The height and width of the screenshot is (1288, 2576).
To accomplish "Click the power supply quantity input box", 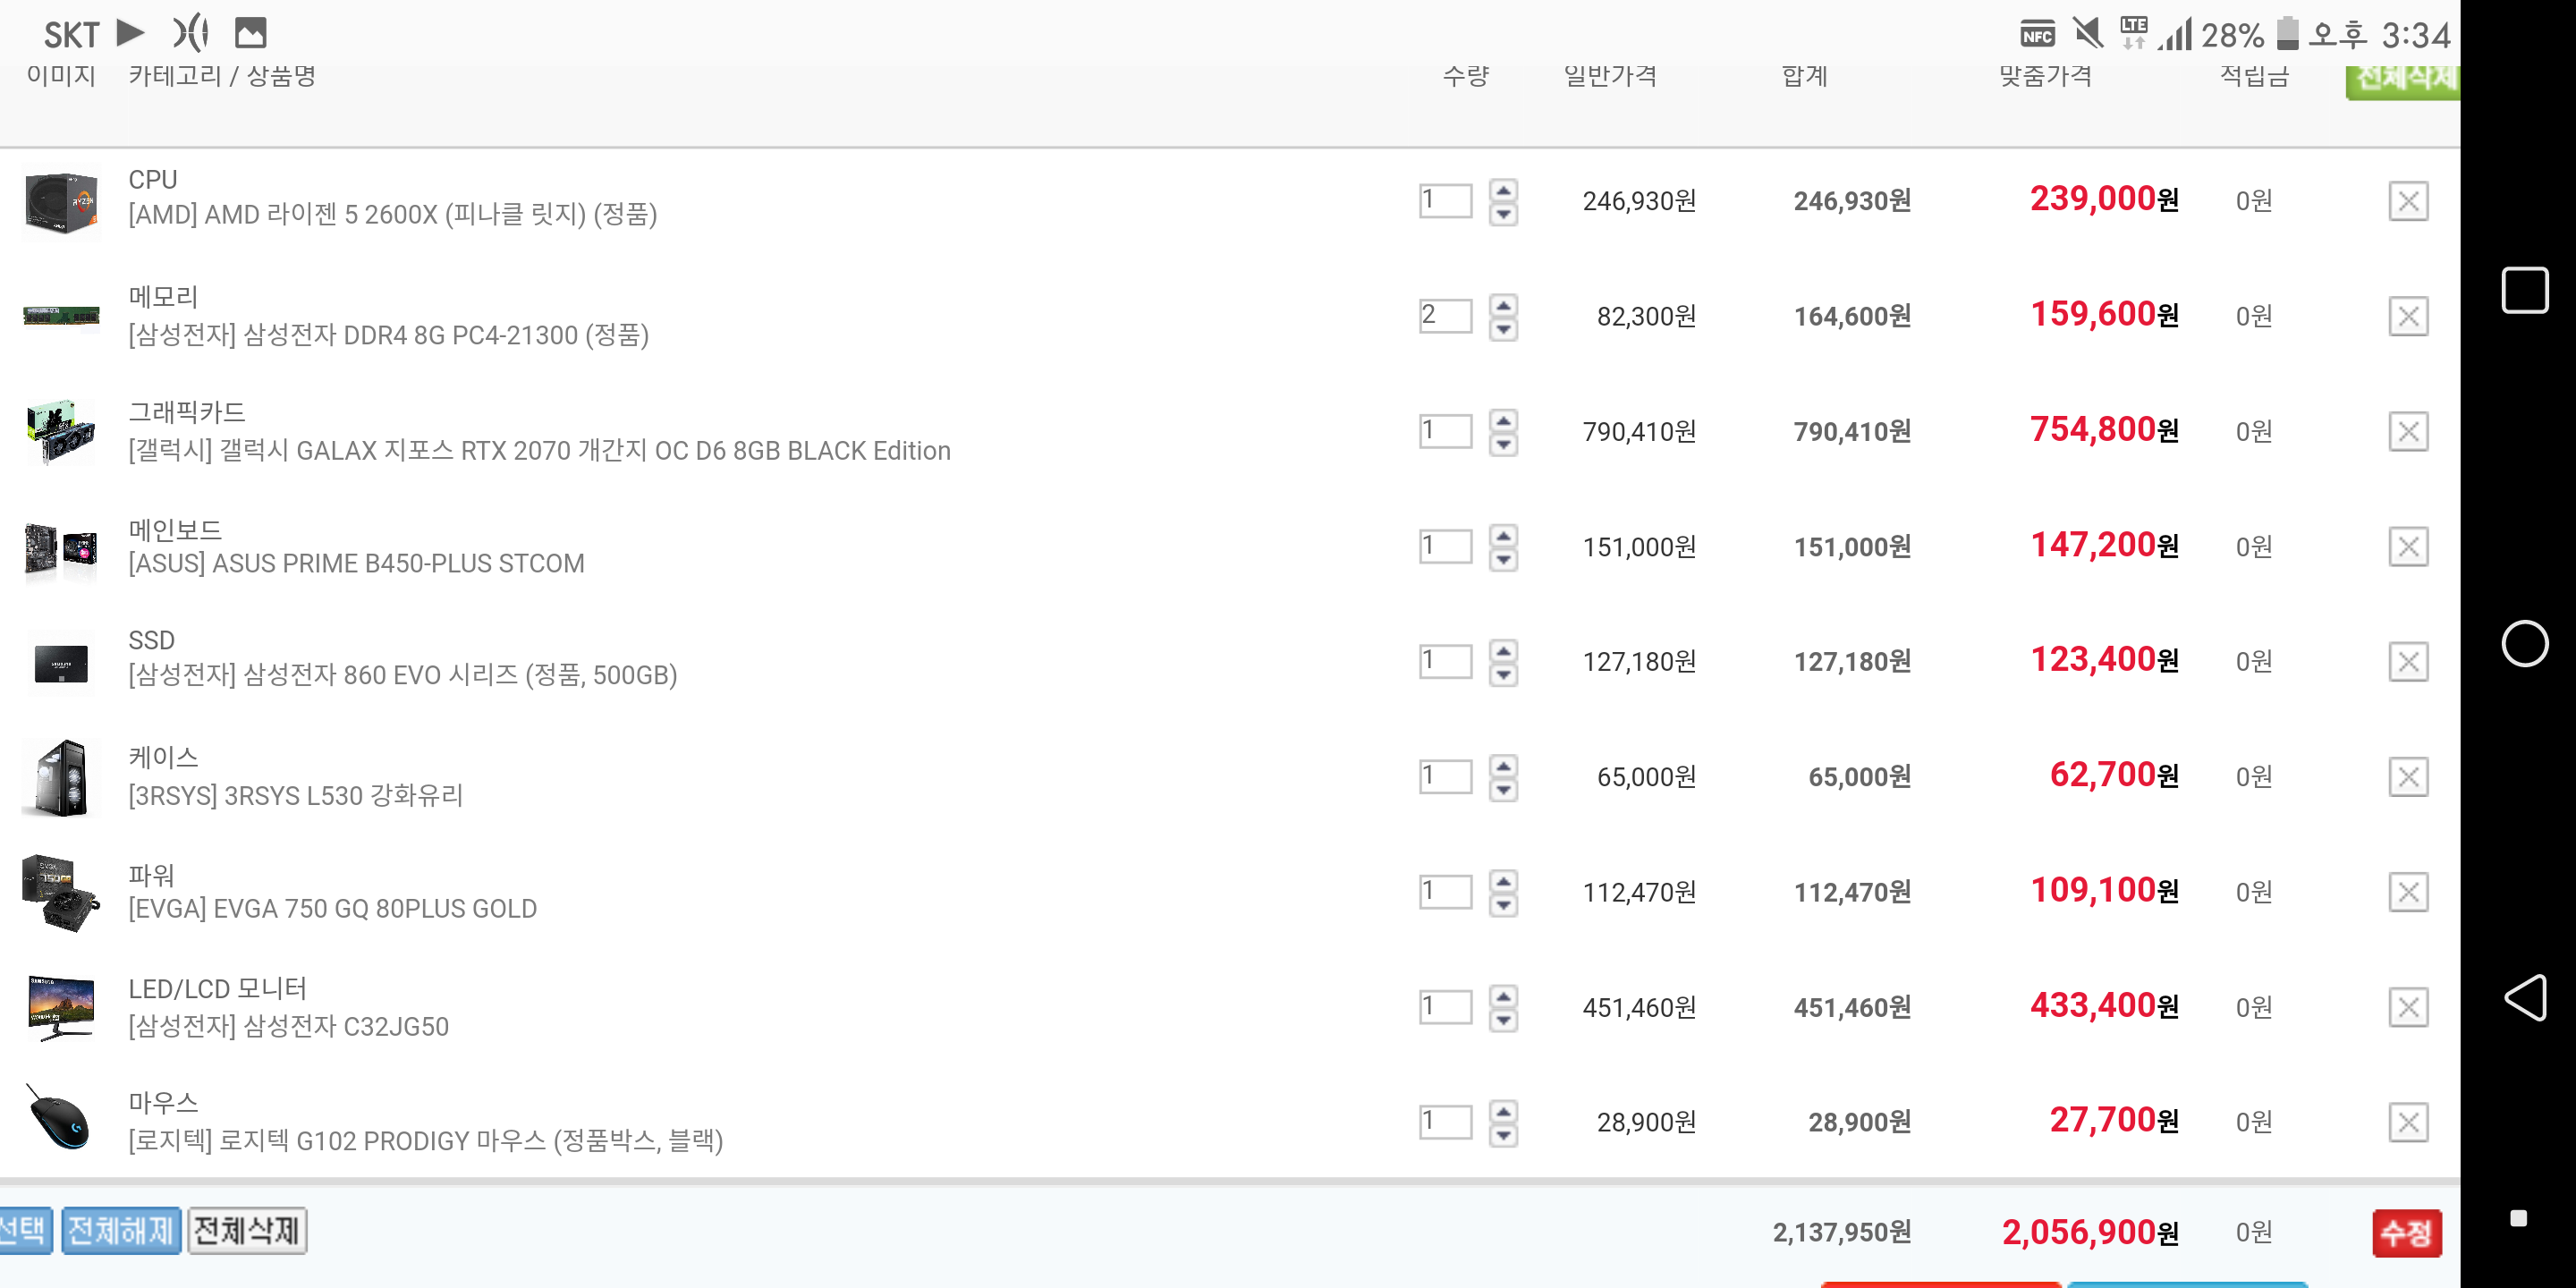I will pos(1445,891).
